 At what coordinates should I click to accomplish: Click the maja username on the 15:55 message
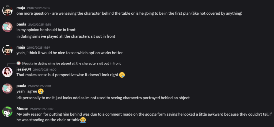point(21,8)
